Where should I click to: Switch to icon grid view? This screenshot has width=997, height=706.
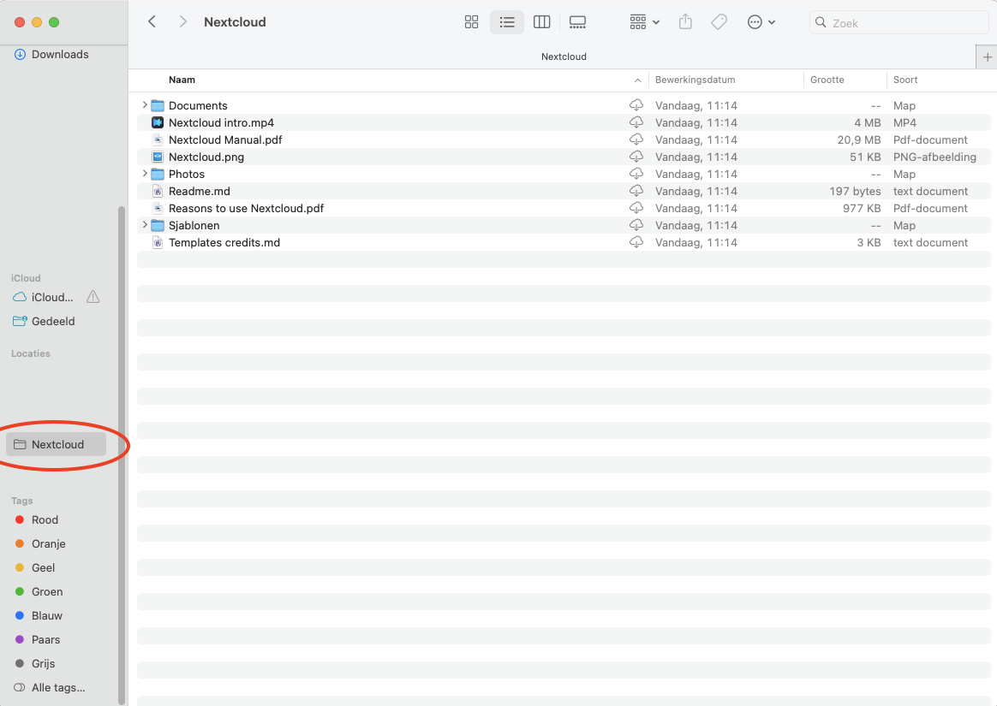pyautogui.click(x=471, y=22)
